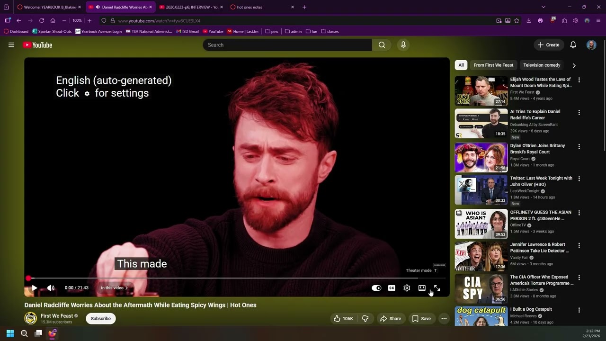The width and height of the screenshot is (606, 341).
Task: Select the 'From First We Feast' chip
Action: (x=493, y=65)
